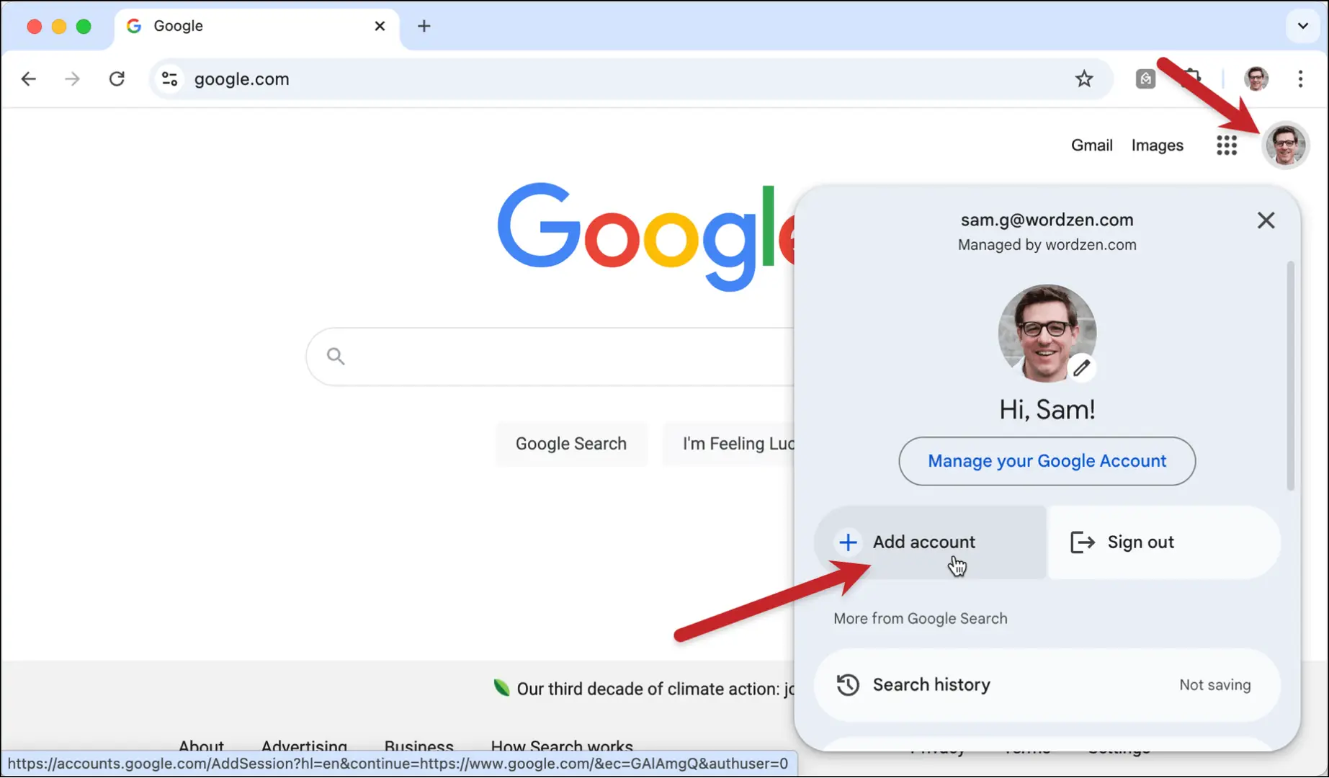The width and height of the screenshot is (1329, 778).
Task: Click the I'm Feeling Lucky button
Action: click(x=729, y=444)
